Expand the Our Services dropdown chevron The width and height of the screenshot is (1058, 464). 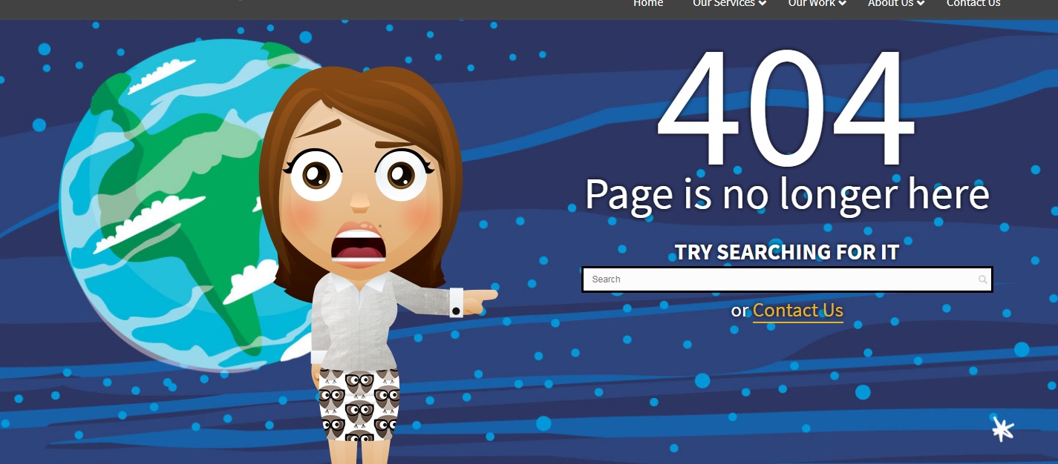pos(763,4)
